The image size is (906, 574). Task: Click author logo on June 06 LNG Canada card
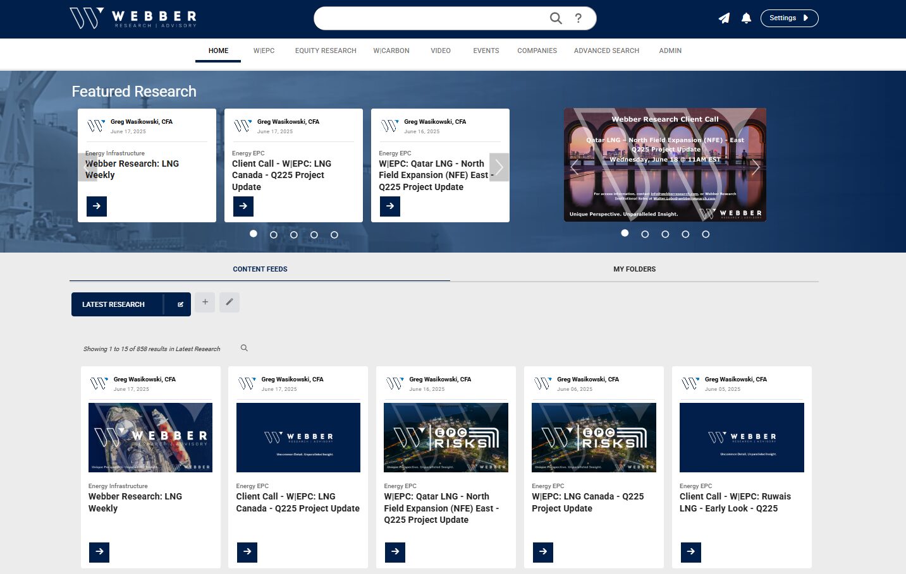coord(542,383)
